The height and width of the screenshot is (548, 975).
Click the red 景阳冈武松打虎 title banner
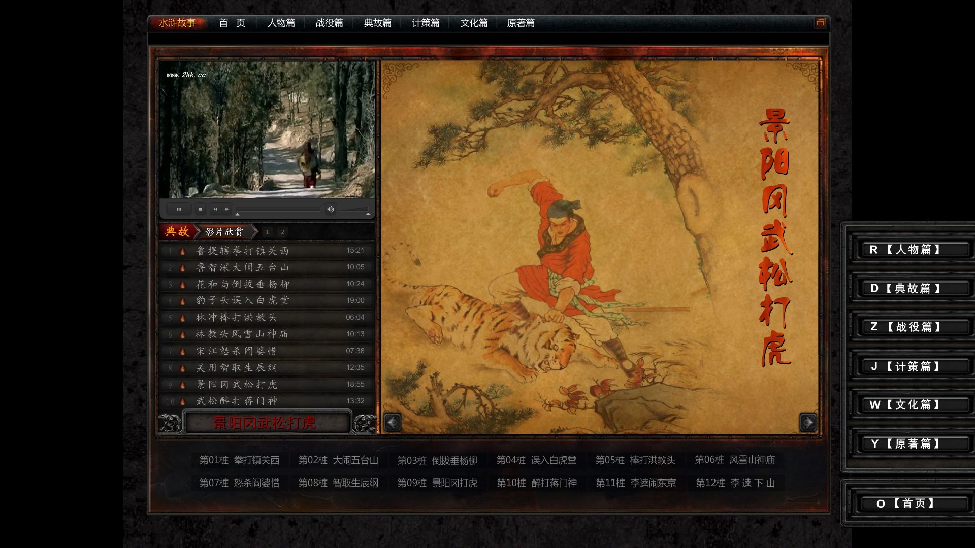267,423
